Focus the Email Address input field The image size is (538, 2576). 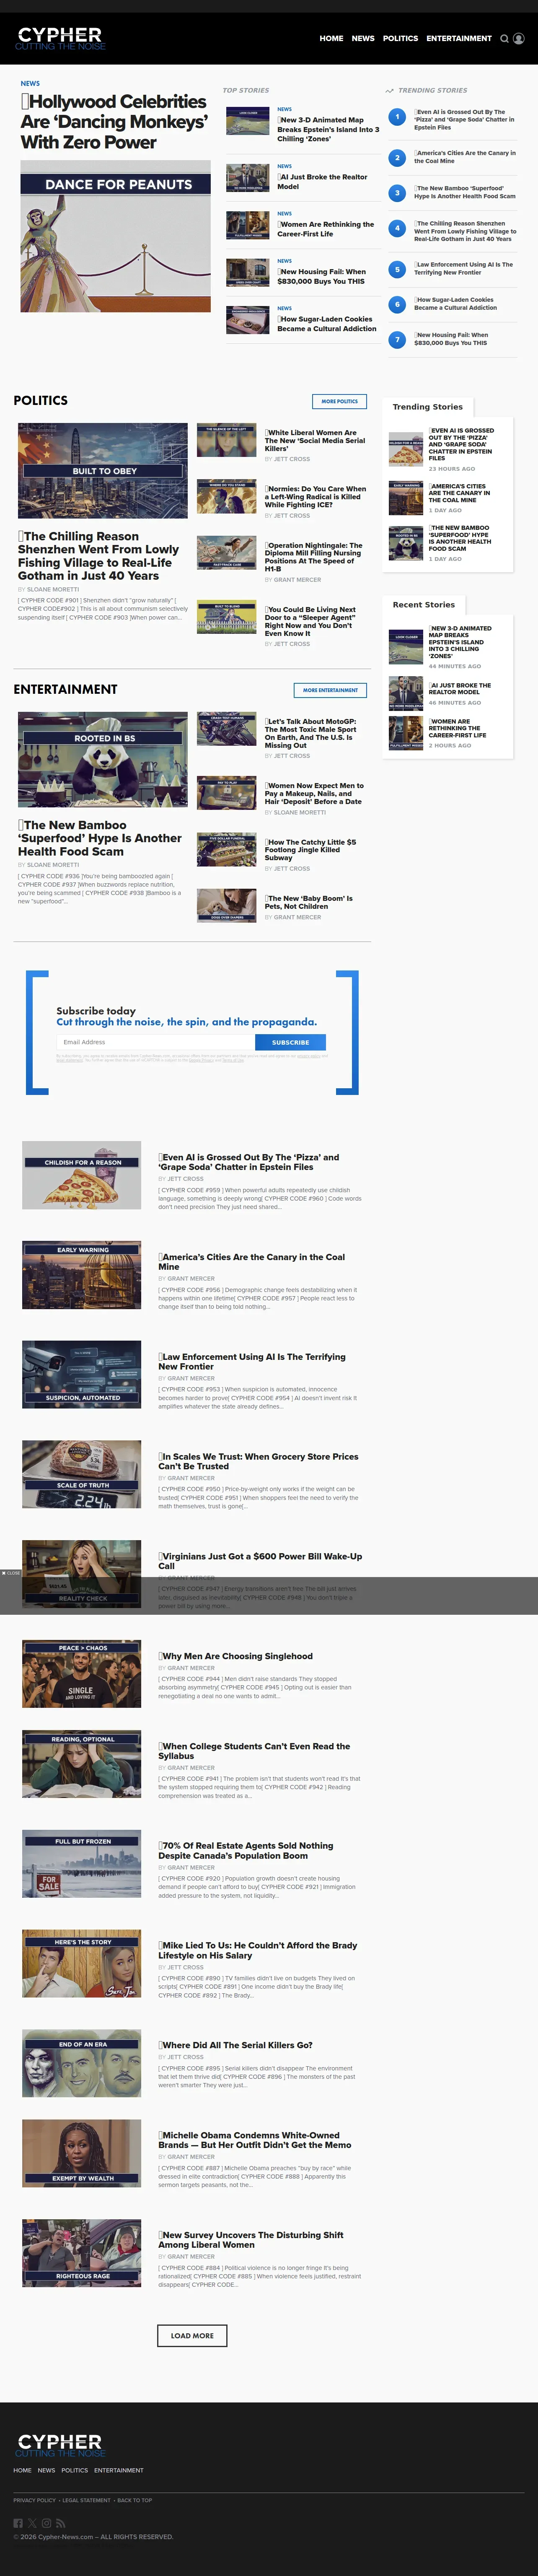(x=156, y=1042)
